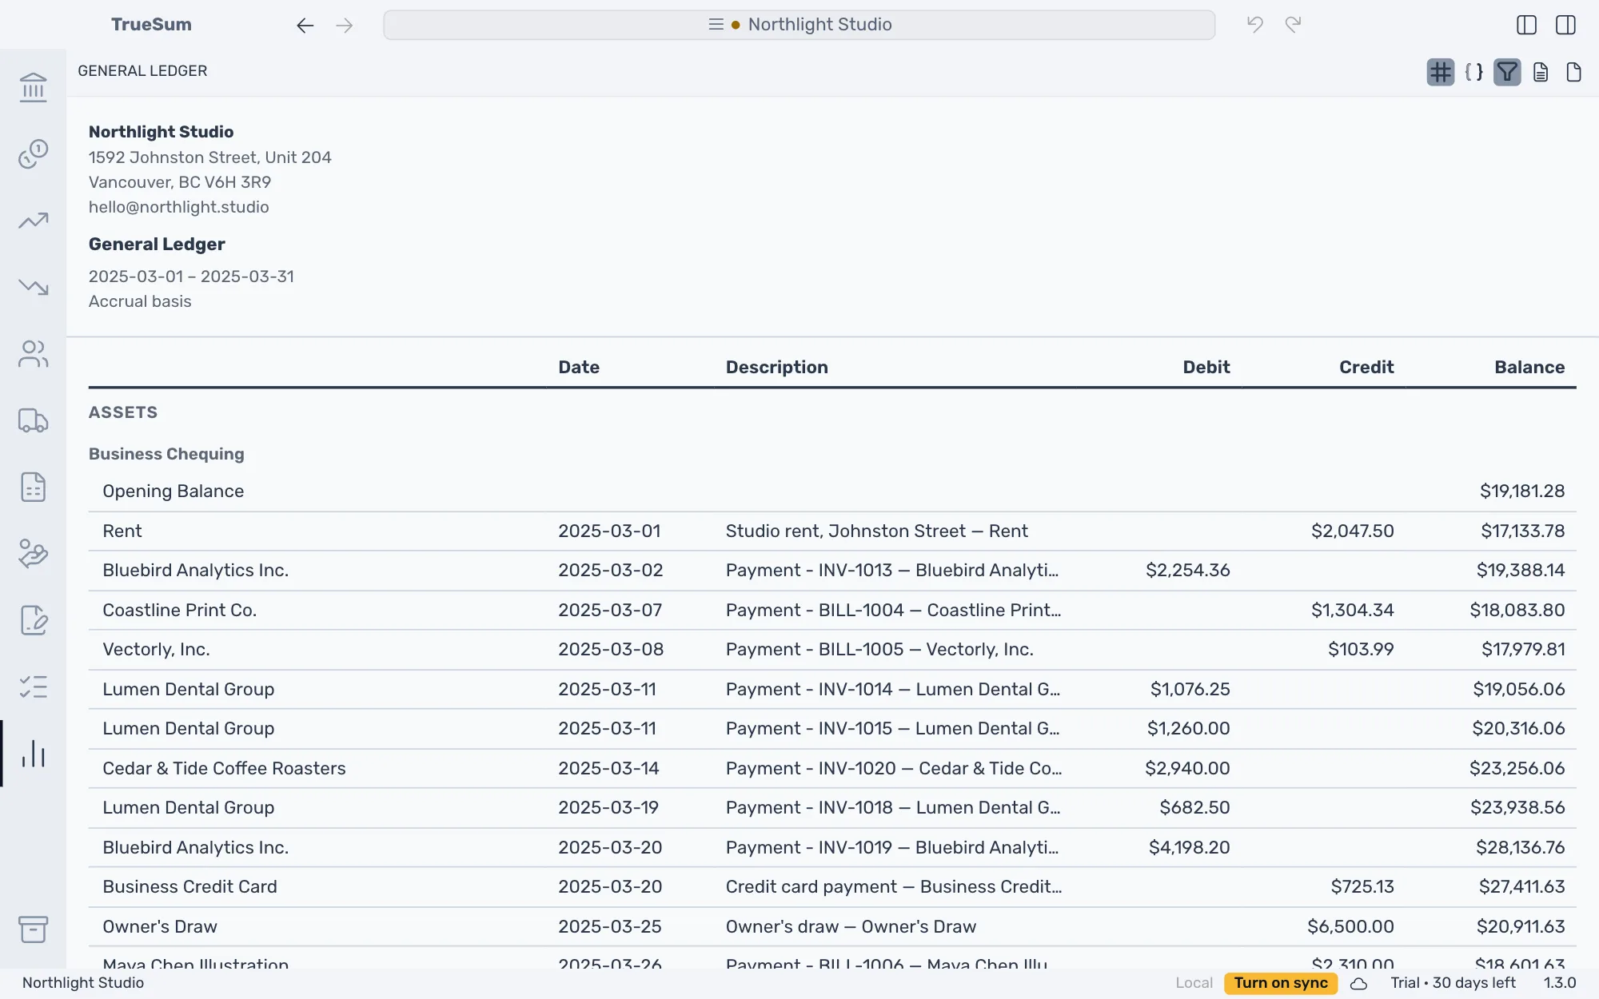Image resolution: width=1599 pixels, height=999 pixels.
Task: Toggle the right sidebar panel
Action: click(x=1565, y=25)
